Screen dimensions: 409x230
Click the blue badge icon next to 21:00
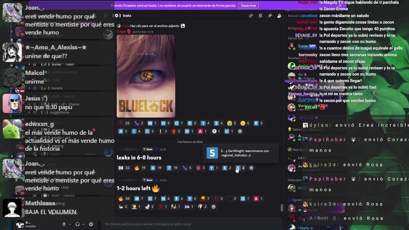point(156,180)
